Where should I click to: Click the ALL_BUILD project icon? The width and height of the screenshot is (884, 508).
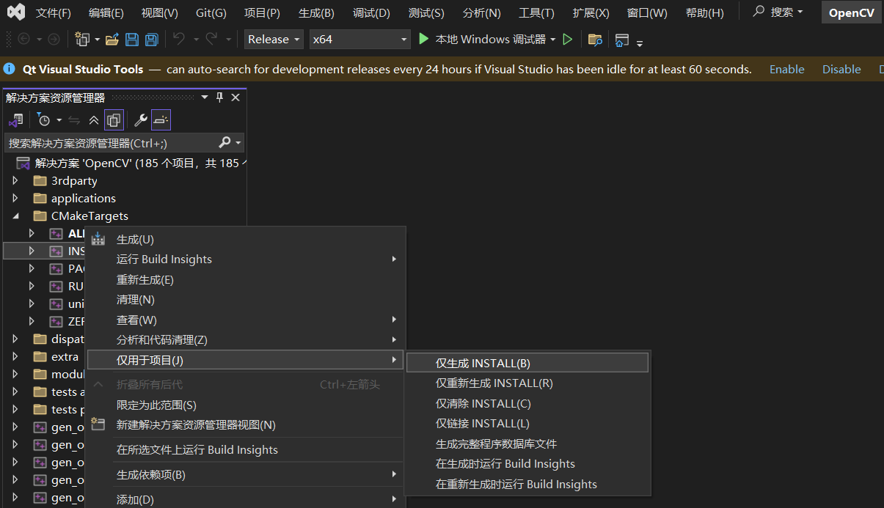(56, 233)
